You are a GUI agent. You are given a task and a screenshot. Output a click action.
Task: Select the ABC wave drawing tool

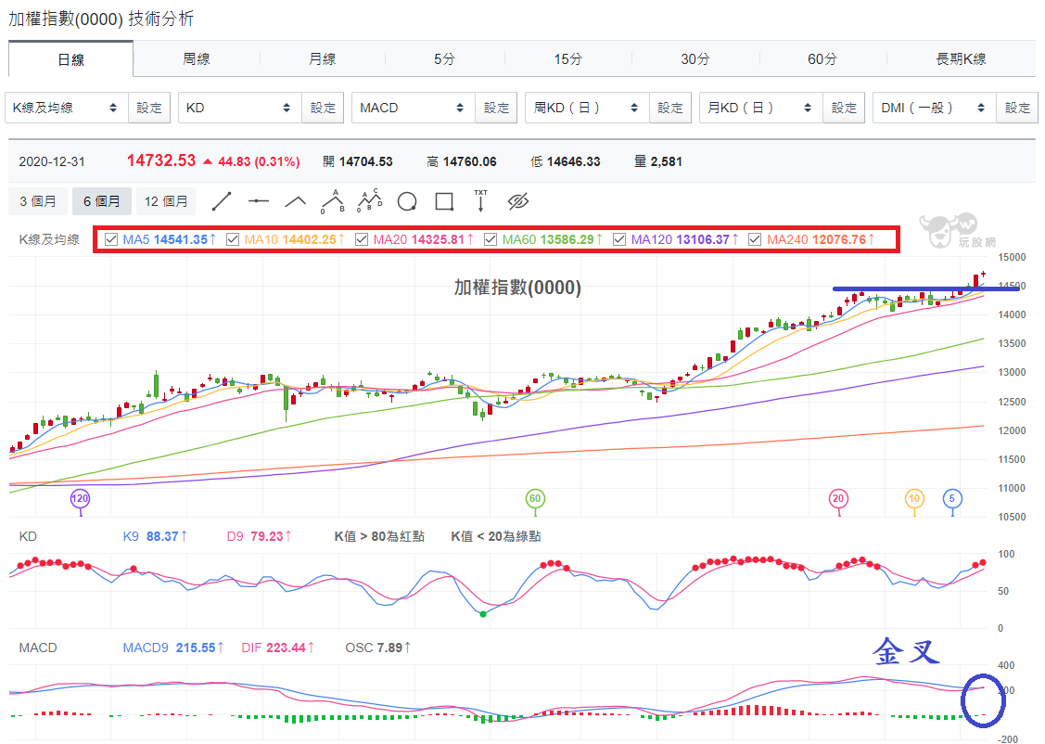click(333, 201)
